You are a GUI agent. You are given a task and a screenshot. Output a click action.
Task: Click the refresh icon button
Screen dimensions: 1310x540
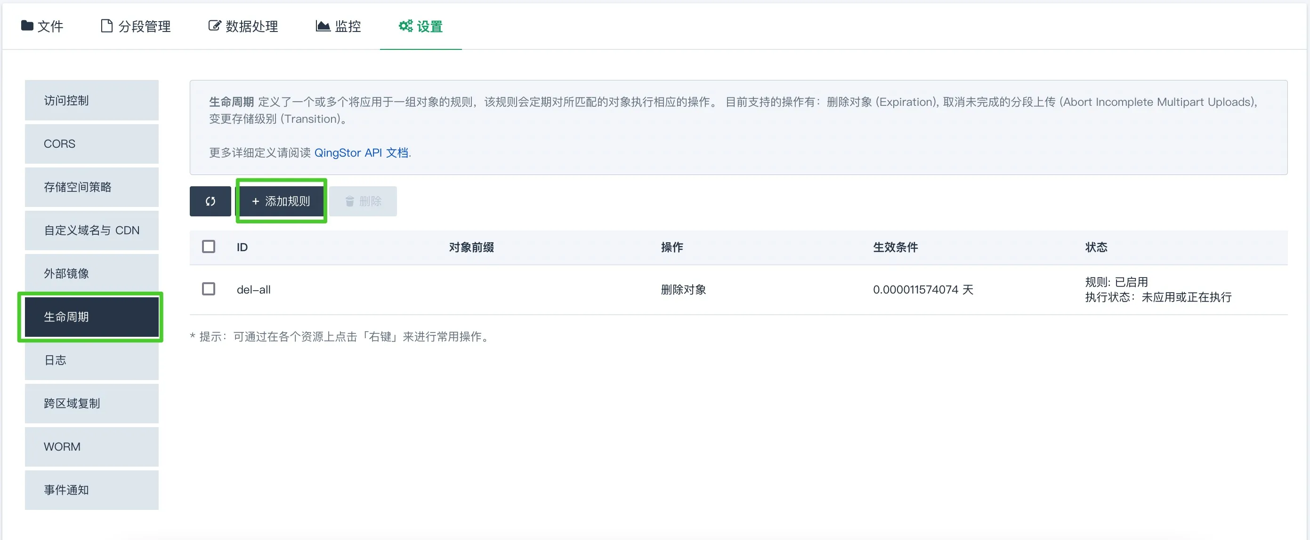(210, 201)
